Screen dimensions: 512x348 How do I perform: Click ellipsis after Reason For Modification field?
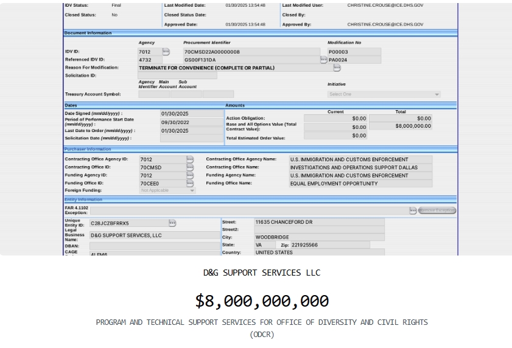(337, 68)
